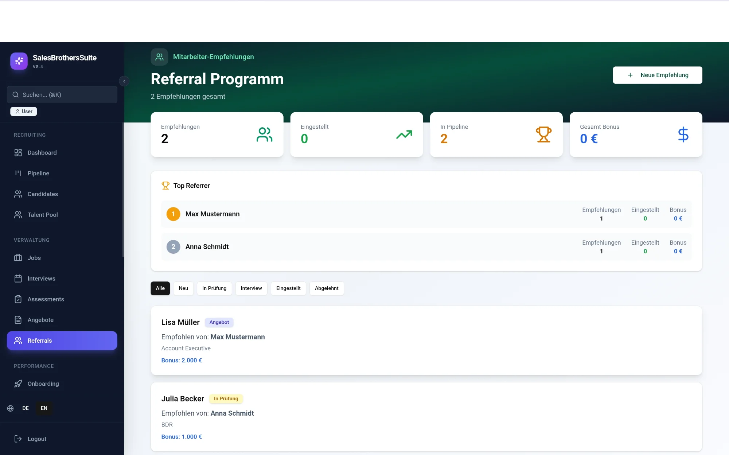Image resolution: width=729 pixels, height=455 pixels.
Task: Click the Neue Empfehlung button
Action: (x=657, y=75)
